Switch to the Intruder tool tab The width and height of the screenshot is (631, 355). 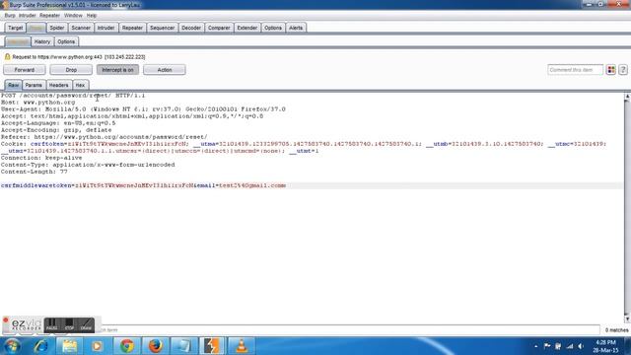click(x=105, y=28)
